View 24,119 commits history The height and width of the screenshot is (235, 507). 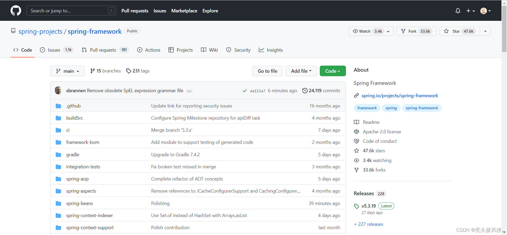click(321, 91)
